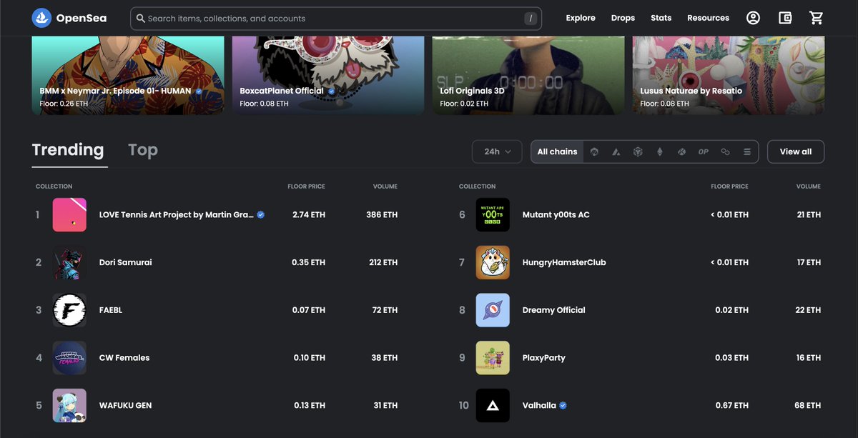Image resolution: width=858 pixels, height=438 pixels.
Task: Click 212 ETH volume for Dori Samurai
Action: tap(383, 262)
